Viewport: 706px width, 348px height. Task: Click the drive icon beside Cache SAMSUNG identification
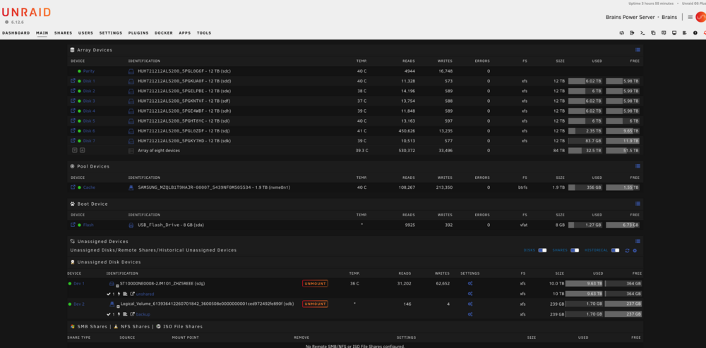point(131,187)
